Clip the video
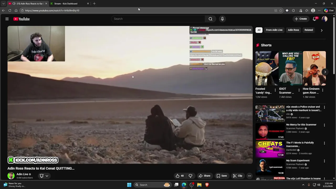The height and width of the screenshot is (189, 336). click(238, 176)
